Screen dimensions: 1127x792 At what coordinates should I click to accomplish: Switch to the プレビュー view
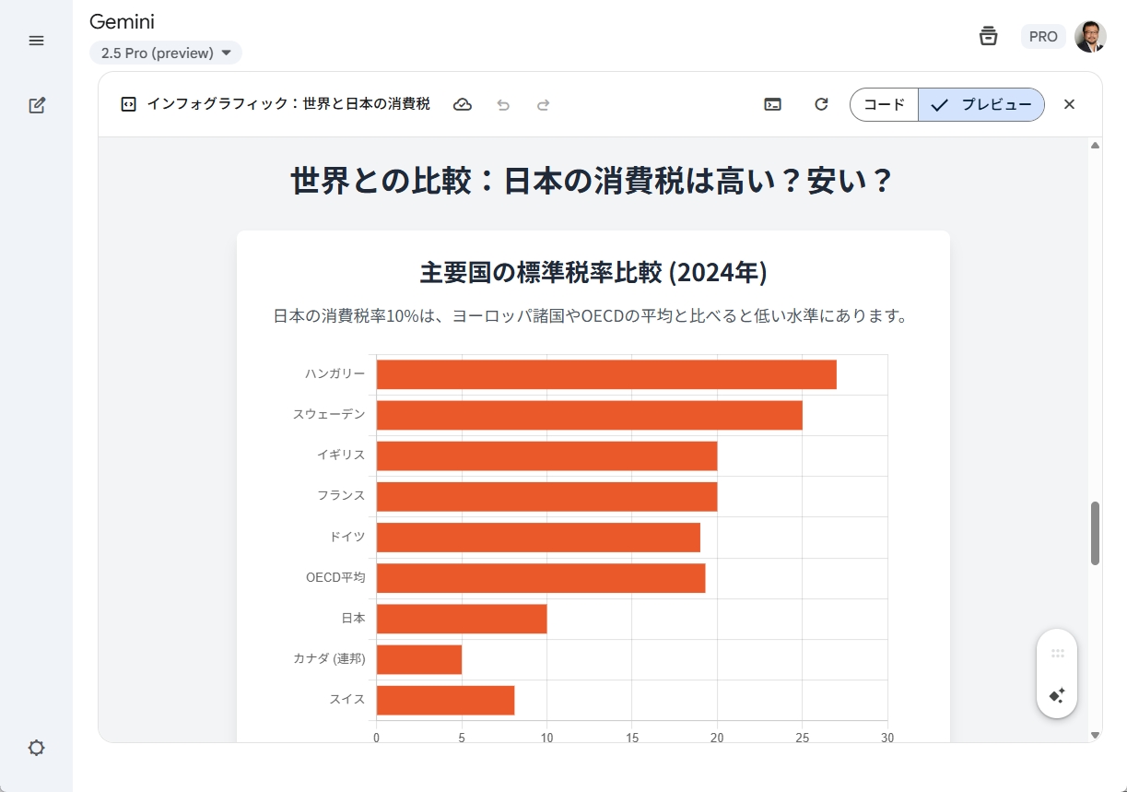click(981, 104)
